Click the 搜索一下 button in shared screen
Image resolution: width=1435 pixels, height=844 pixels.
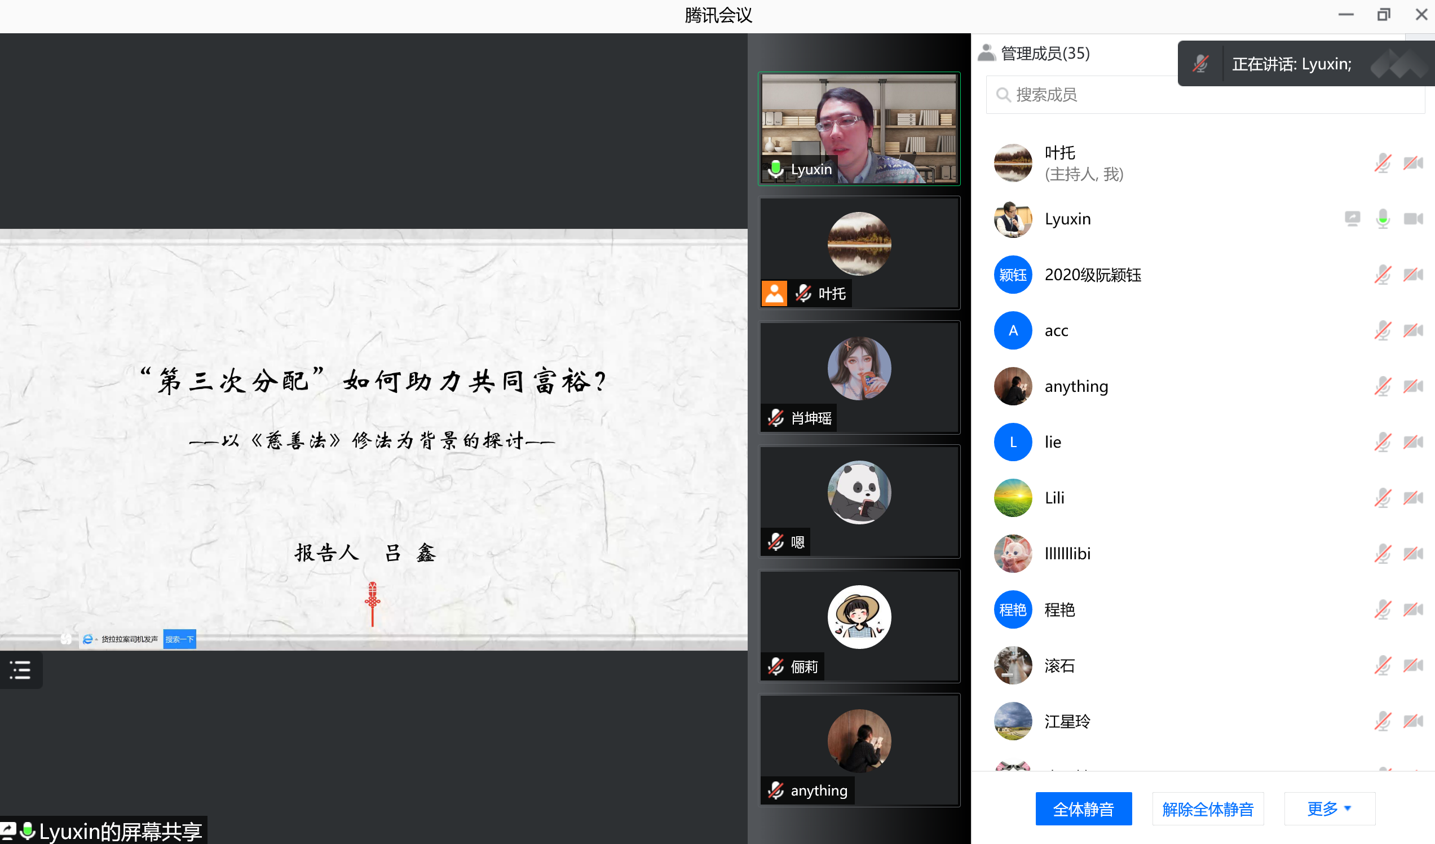[x=179, y=639]
